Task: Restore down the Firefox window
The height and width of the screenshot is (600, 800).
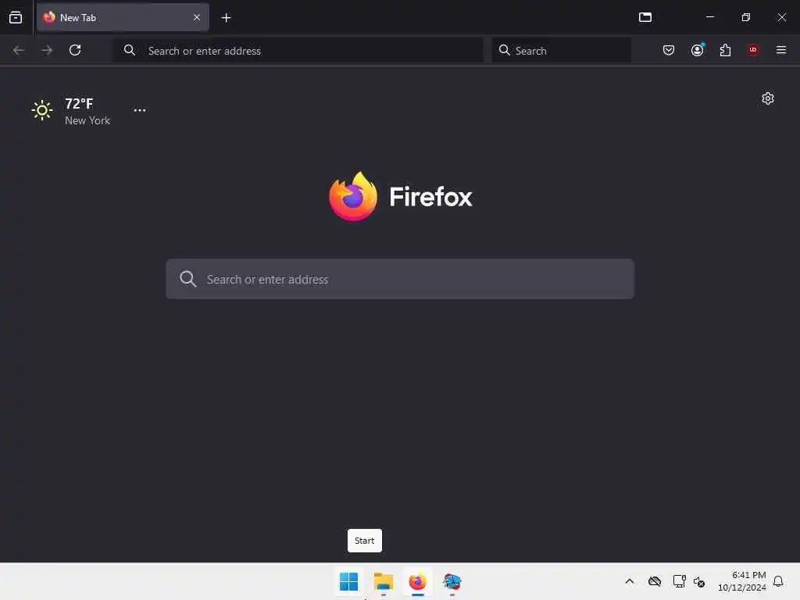Action: click(746, 17)
